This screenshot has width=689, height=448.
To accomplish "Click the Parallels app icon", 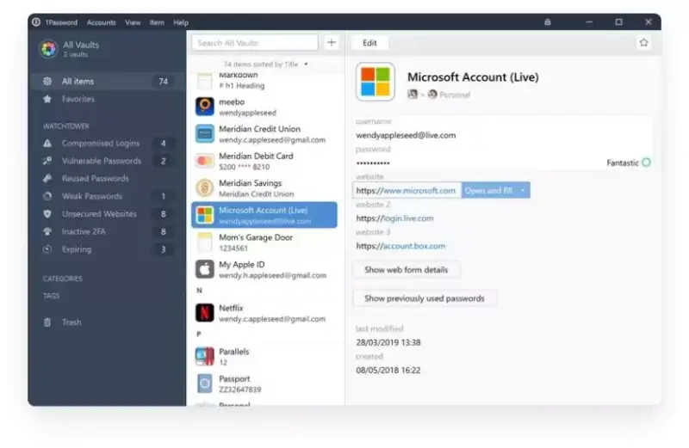I will 204,356.
